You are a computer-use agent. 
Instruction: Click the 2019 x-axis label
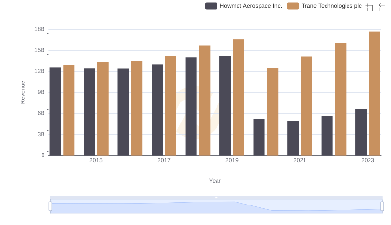[232, 160]
